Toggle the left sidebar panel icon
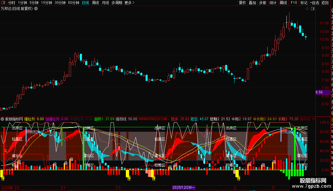The width and height of the screenshot is (333, 191). 3,3
